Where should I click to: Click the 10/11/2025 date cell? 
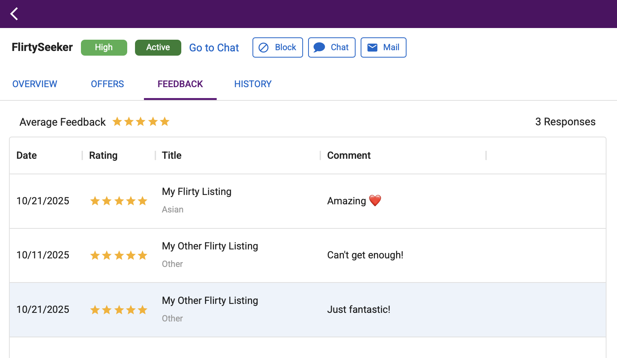[x=43, y=255]
